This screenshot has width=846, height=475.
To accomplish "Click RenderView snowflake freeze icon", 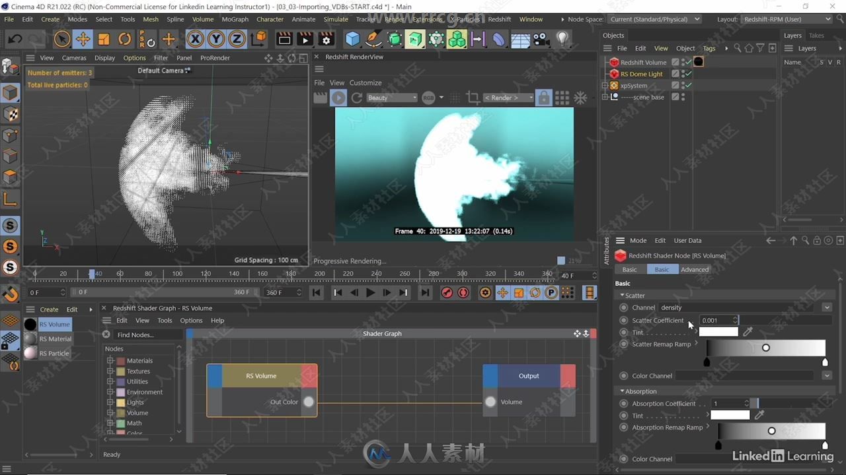I will click(x=580, y=98).
